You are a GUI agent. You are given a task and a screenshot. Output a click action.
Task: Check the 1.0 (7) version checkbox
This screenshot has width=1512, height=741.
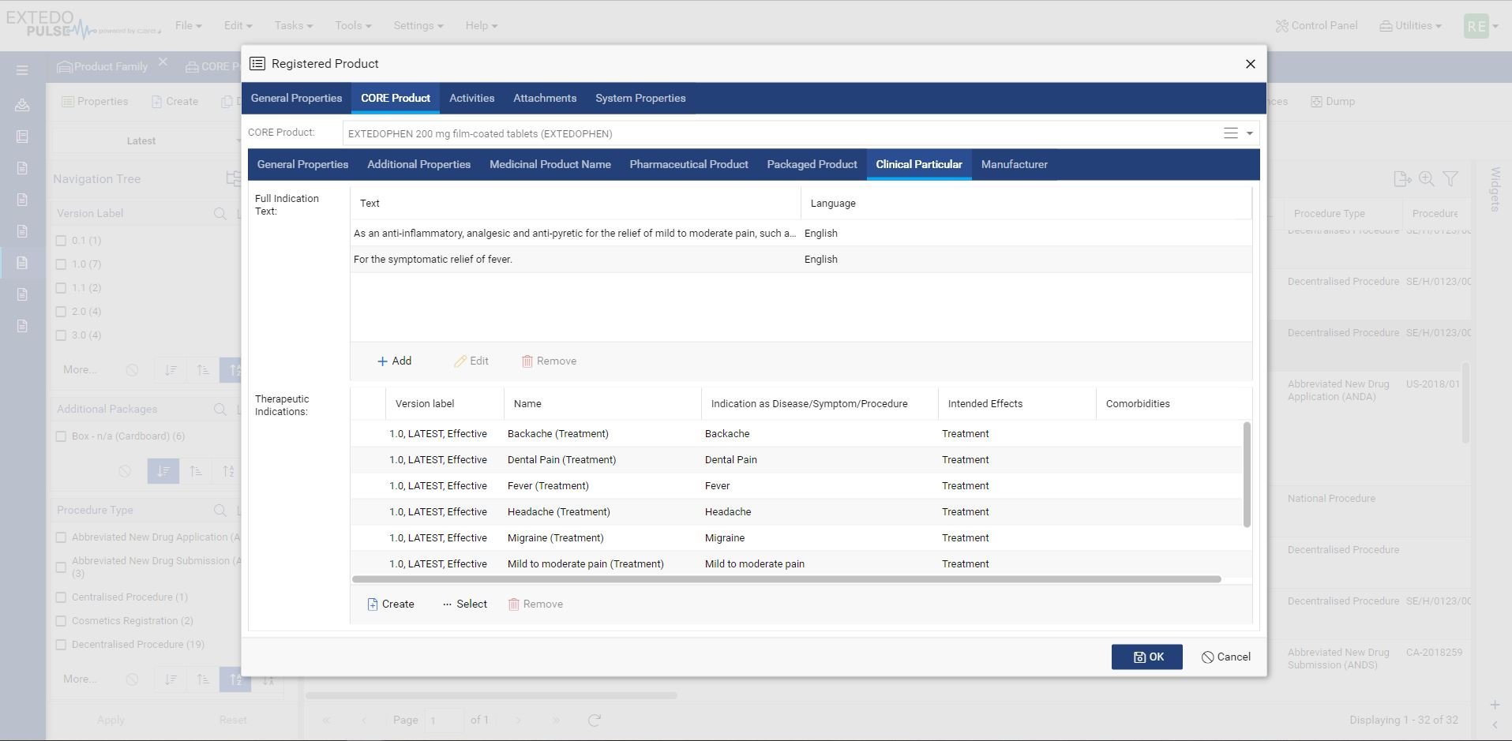click(61, 264)
